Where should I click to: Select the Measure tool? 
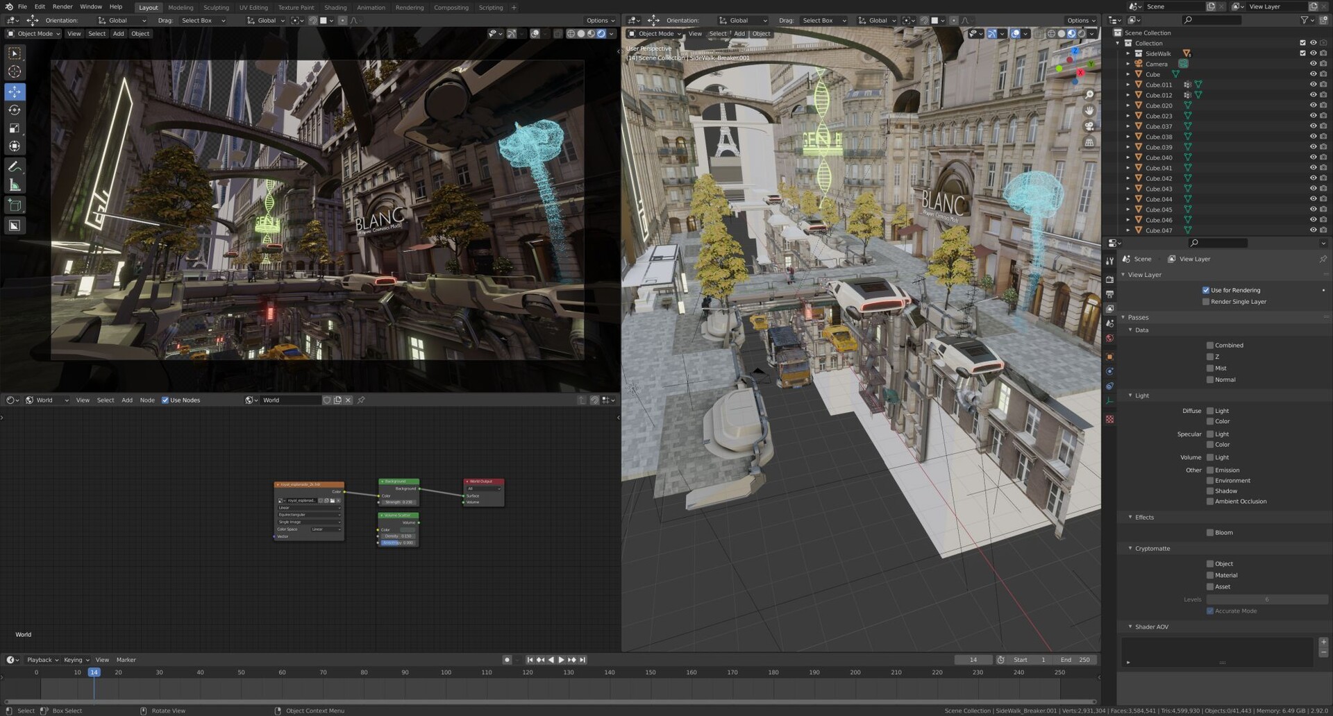point(15,185)
